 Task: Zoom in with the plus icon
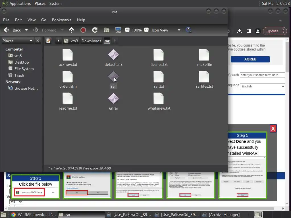146,30
